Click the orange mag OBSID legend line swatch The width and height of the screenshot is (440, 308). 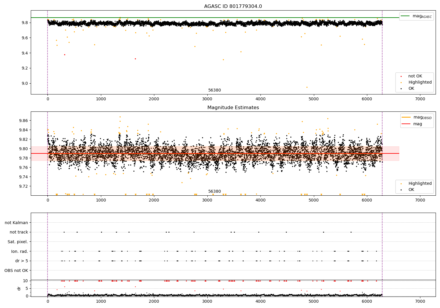(x=406, y=117)
